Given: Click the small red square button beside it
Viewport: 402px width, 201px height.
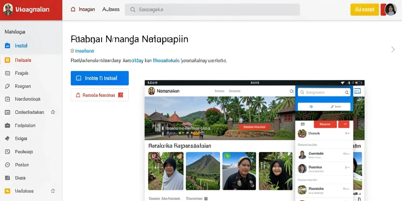Looking at the screenshot, I should tap(344, 124).
